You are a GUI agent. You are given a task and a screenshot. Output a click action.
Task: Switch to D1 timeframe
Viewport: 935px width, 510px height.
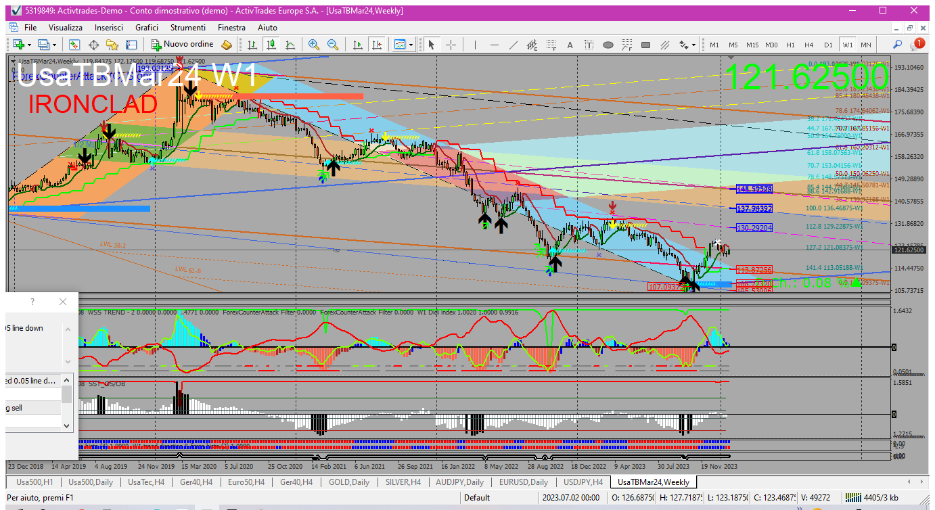click(x=828, y=45)
